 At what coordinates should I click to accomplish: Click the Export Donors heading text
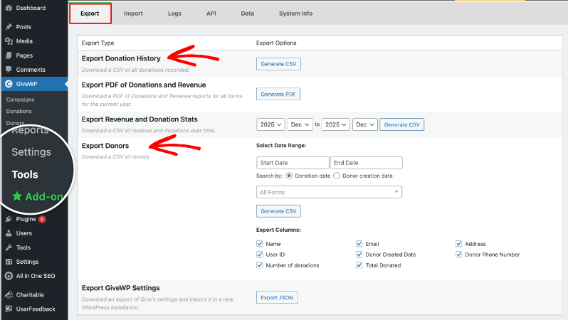[105, 146]
